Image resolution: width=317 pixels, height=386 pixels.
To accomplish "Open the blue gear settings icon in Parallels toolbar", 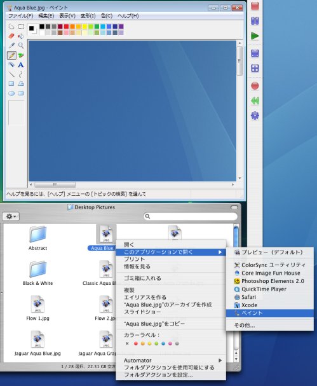I will (255, 116).
